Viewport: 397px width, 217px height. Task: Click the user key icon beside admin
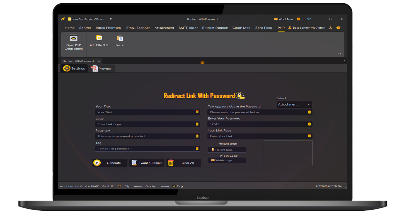point(331,28)
